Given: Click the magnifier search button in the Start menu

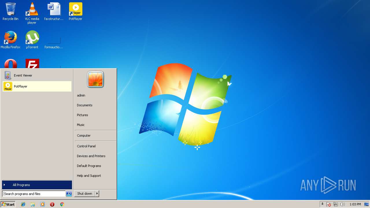Looking at the screenshot, I should click(69, 194).
